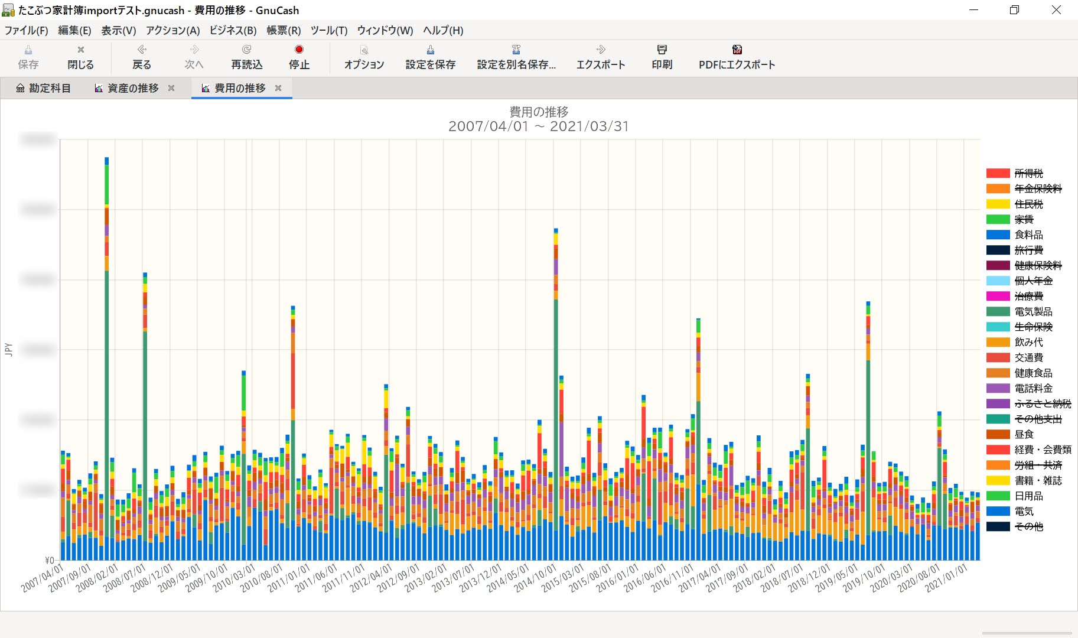1078x638 pixels.
Task: Open the ウィンドウ(W) menu
Action: 385,31
